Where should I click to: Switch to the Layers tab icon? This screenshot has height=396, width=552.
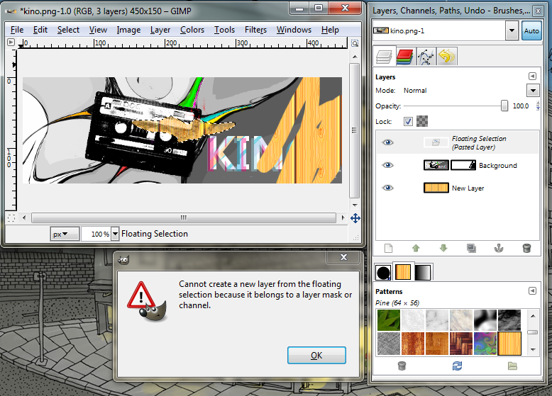click(384, 57)
